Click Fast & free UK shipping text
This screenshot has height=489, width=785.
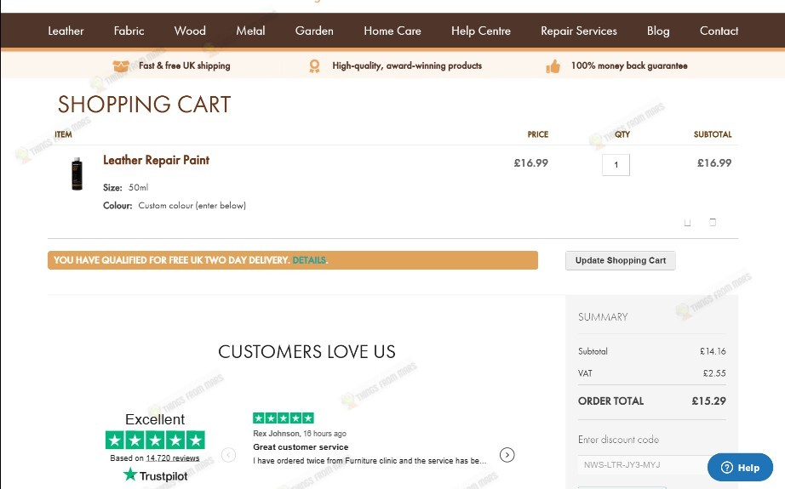[x=184, y=65]
